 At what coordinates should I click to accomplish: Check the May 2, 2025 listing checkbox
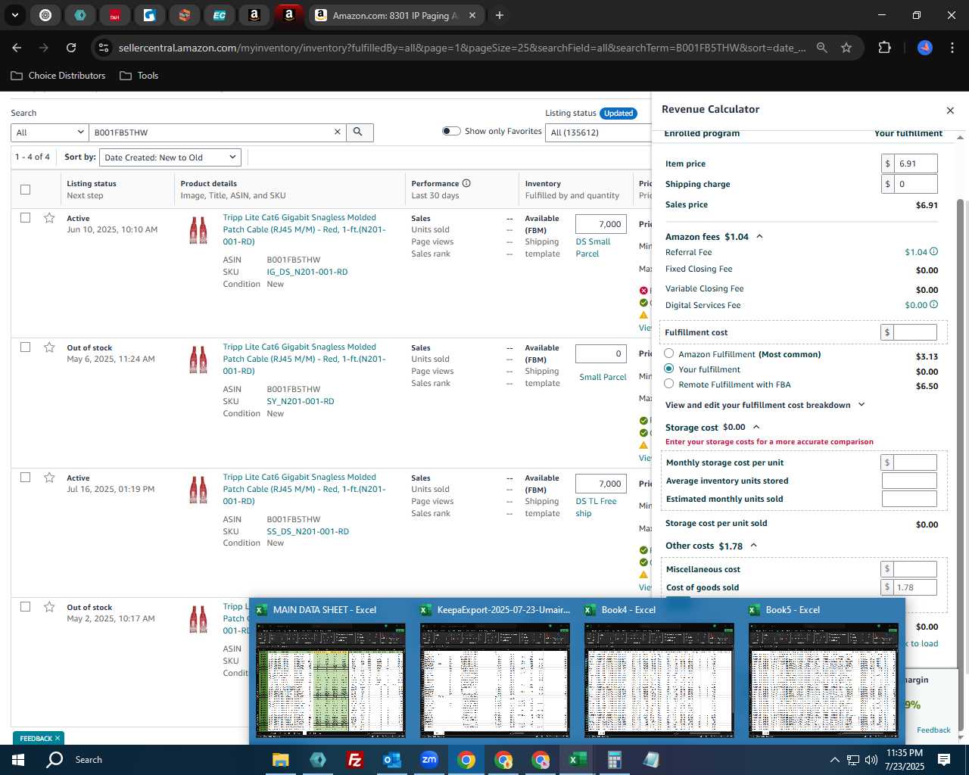26,607
